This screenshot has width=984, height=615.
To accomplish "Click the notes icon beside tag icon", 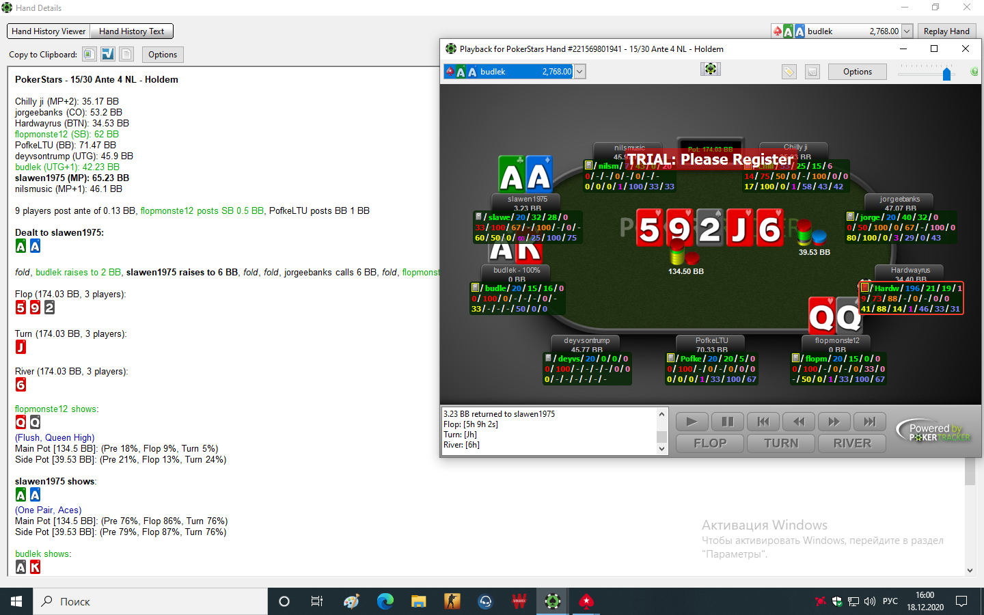I will pyautogui.click(x=812, y=72).
